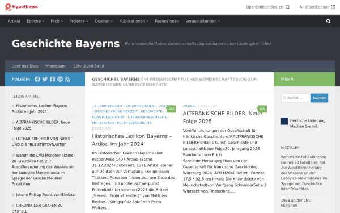Viewport: 340px width, 213px height.
Task: Expand the Publikationen dropdown menu
Action: tap(134, 21)
